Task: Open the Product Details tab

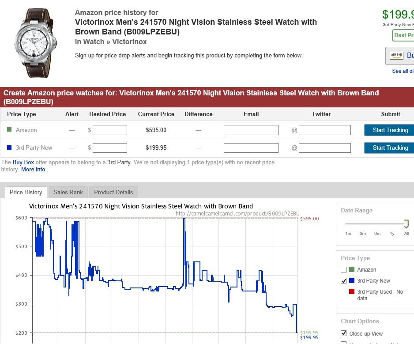Action: 113,192
